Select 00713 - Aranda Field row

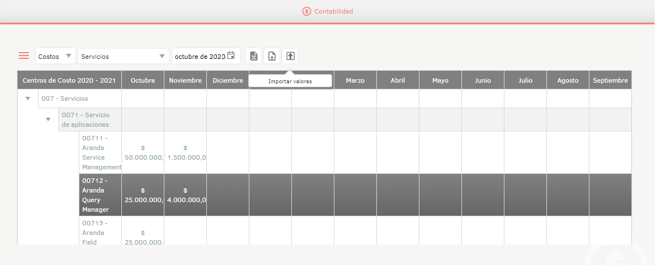pyautogui.click(x=355, y=230)
